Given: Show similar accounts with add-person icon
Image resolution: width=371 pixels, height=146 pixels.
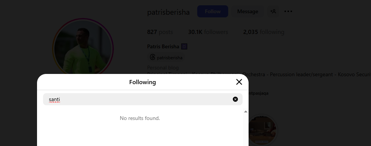Looking at the screenshot, I should point(273,11).
